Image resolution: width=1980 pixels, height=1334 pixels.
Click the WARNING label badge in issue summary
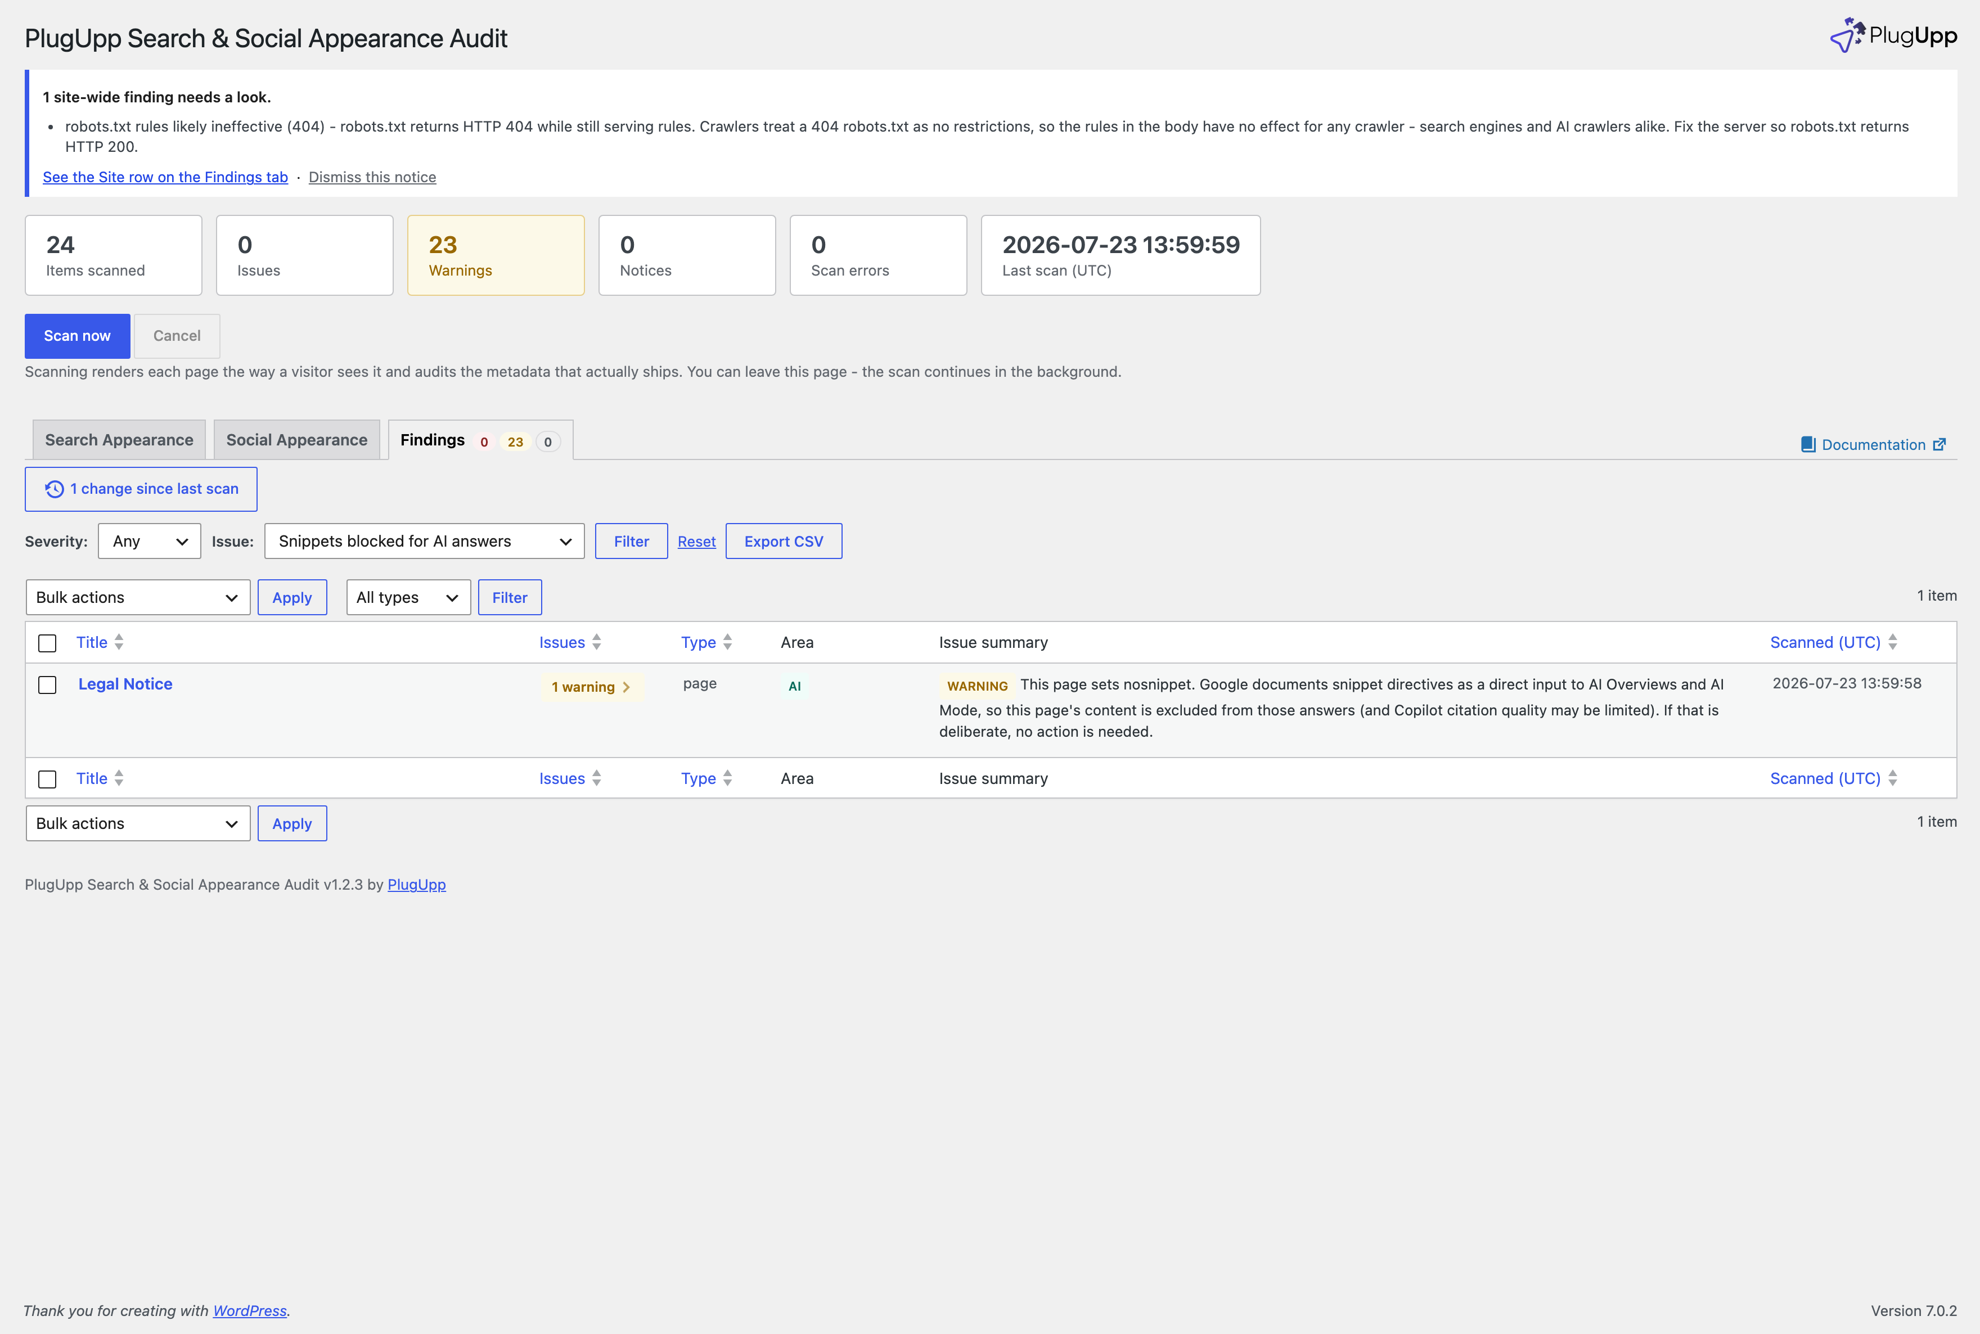pyautogui.click(x=977, y=687)
